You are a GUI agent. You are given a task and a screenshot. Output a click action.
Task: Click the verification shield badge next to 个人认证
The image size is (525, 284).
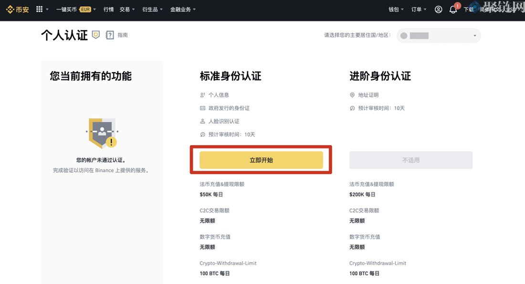(x=96, y=35)
